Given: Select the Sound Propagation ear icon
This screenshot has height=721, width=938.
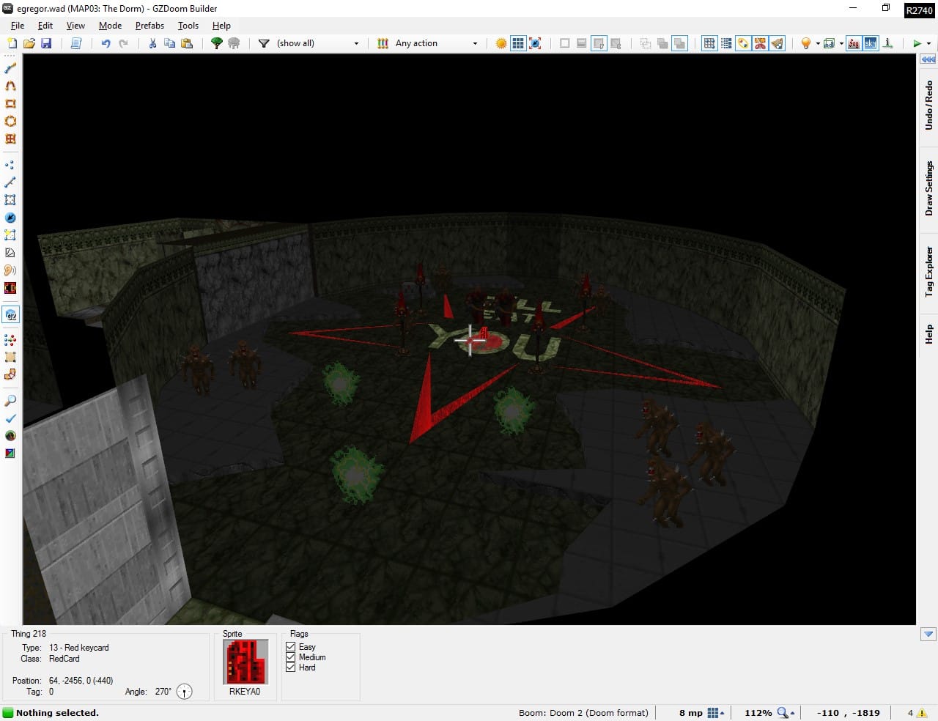Looking at the screenshot, I should click(x=10, y=270).
